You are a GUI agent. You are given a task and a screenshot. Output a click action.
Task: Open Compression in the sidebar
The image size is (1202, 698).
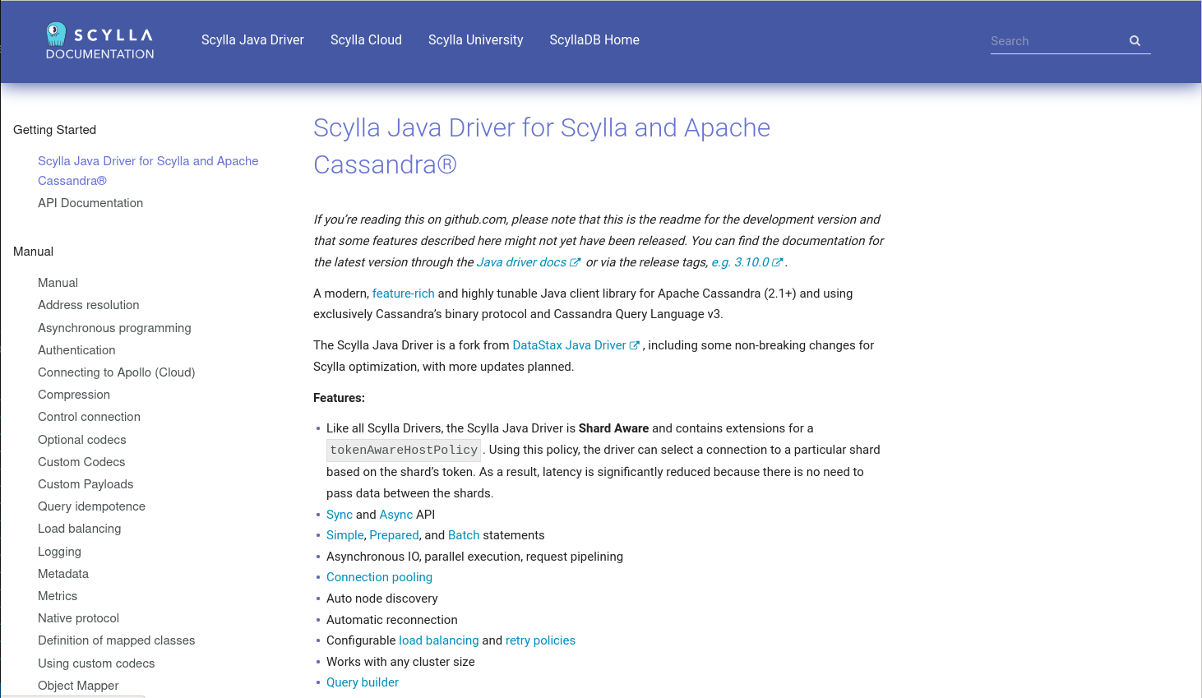(74, 395)
